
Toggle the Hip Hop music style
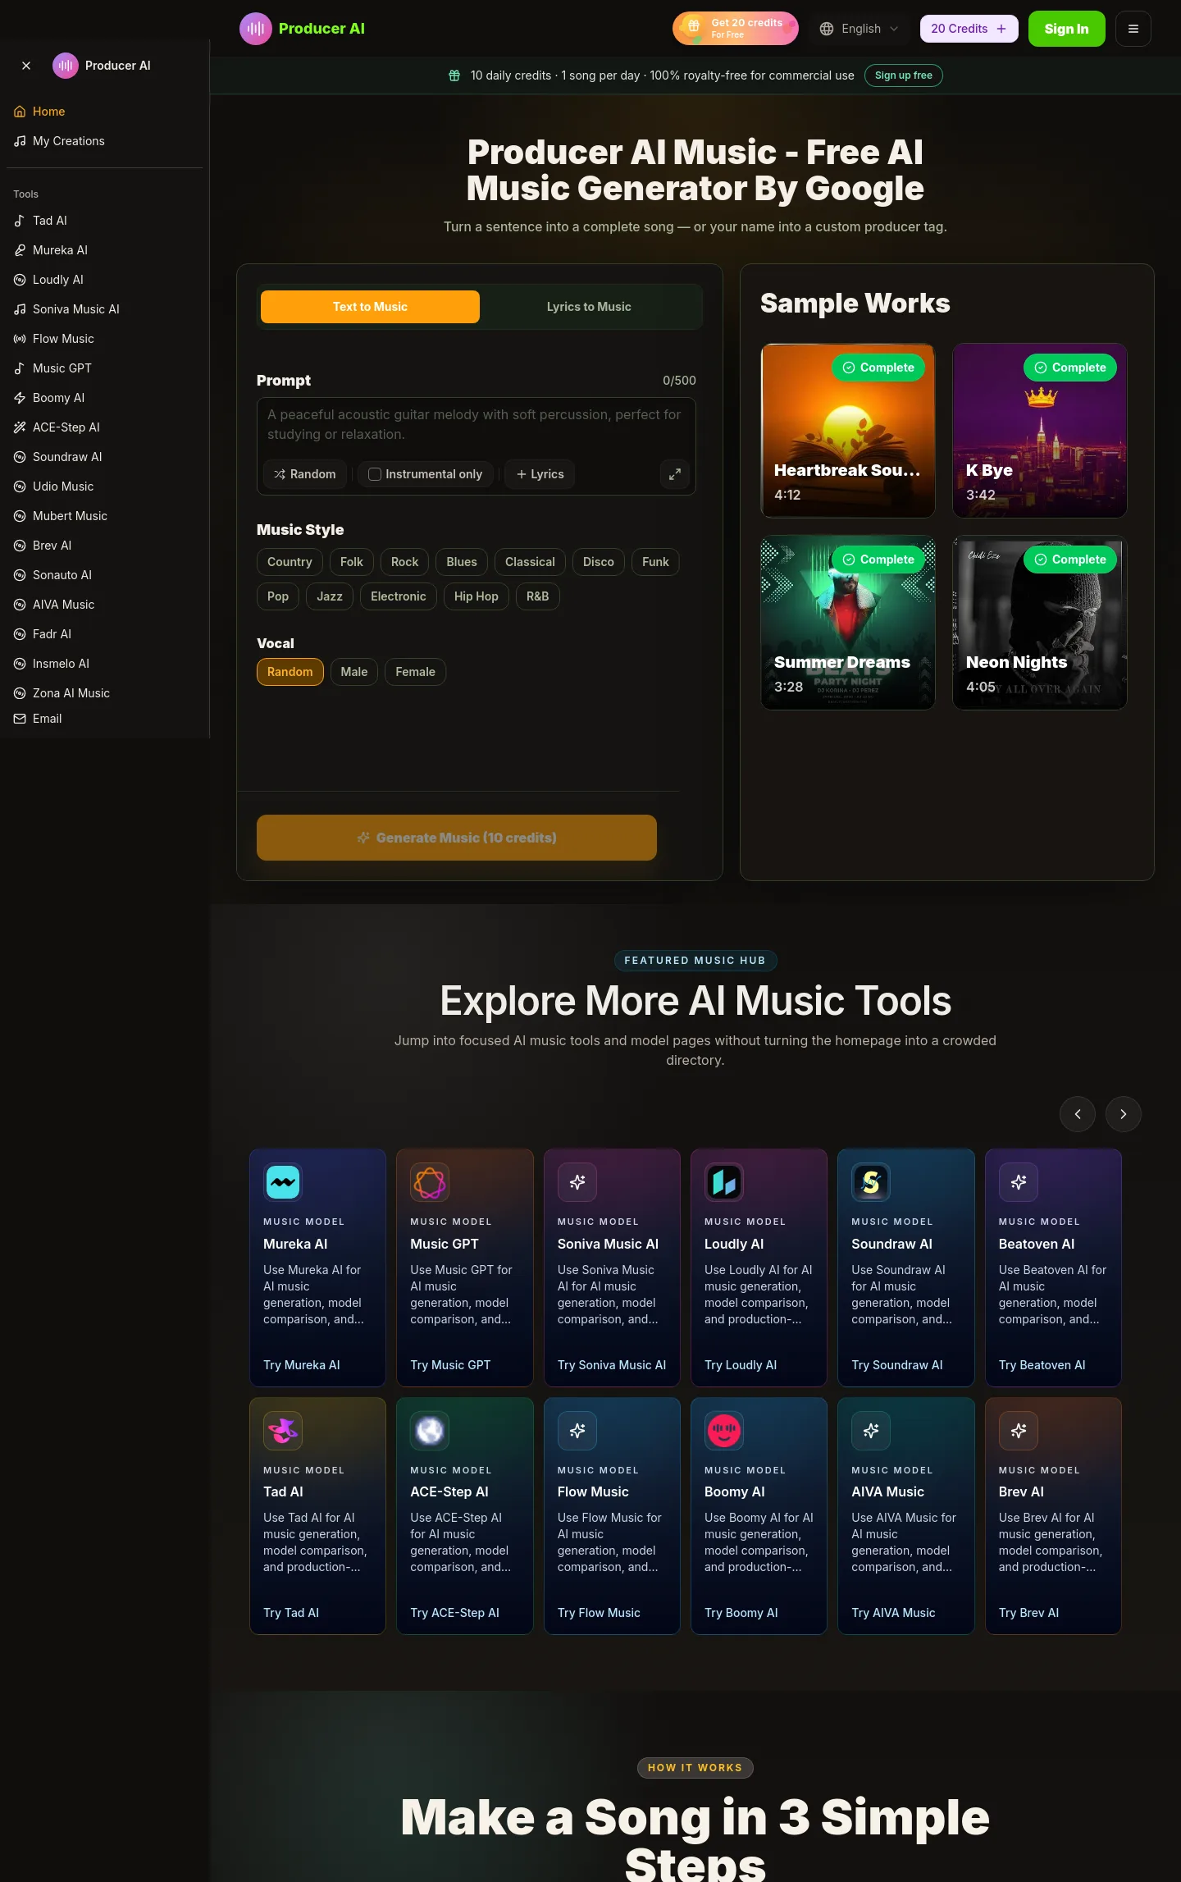pos(477,596)
